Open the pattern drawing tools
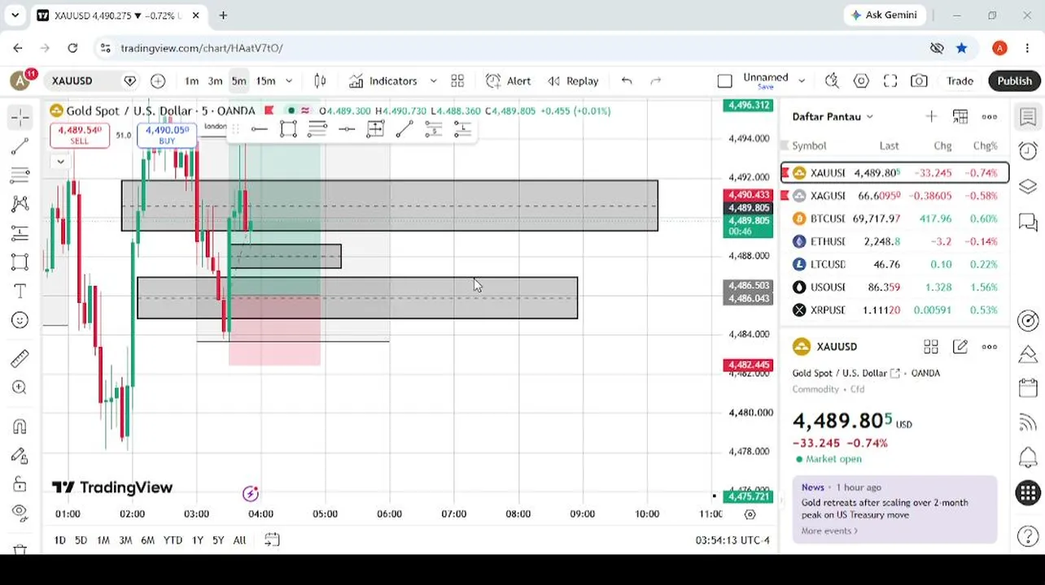This screenshot has width=1045, height=585. coord(20,204)
